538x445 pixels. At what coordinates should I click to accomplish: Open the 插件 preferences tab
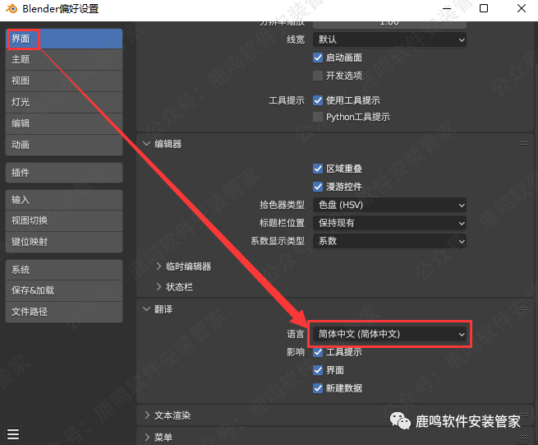(x=64, y=173)
